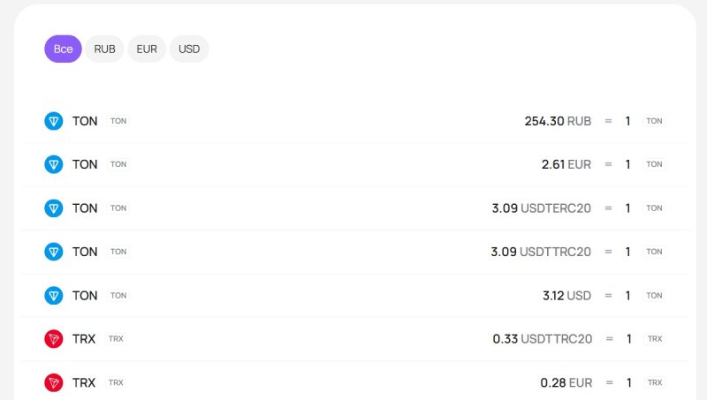The image size is (707, 400).
Task: Open the 254.30 RUB rate value
Action: 558,121
